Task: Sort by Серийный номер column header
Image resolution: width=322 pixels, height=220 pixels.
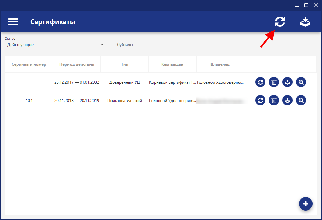Action: (x=29, y=64)
